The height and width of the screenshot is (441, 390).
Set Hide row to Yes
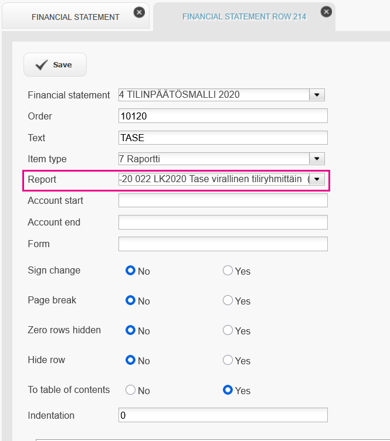(x=228, y=360)
